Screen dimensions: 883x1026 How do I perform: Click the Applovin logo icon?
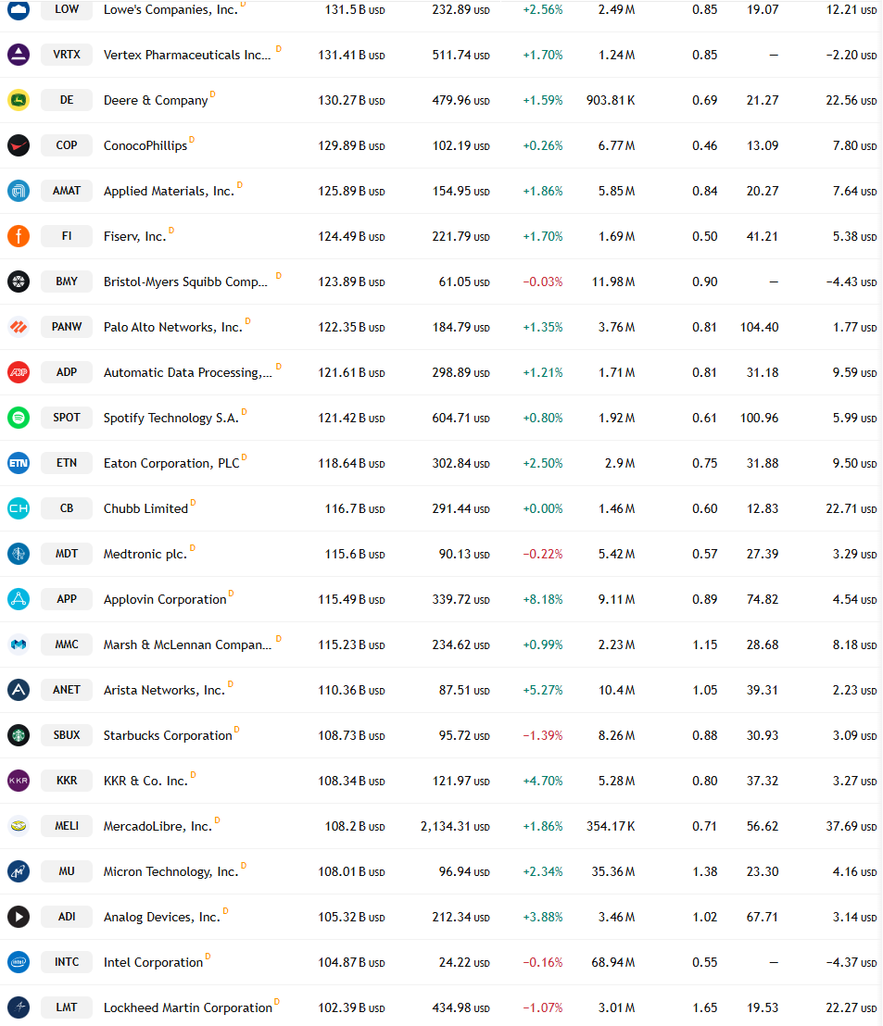19,599
